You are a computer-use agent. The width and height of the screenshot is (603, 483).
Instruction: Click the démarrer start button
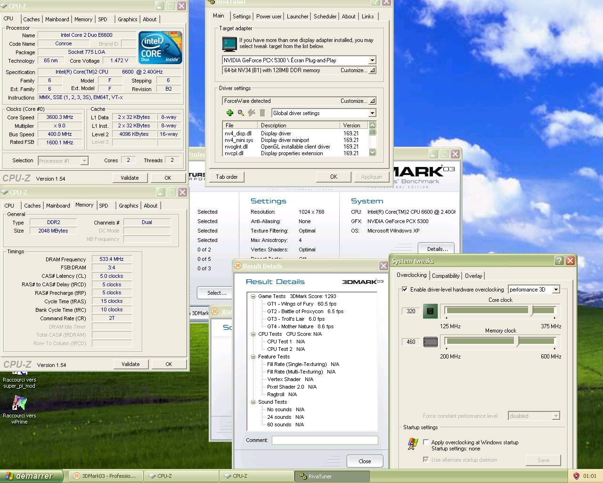pos(31,476)
